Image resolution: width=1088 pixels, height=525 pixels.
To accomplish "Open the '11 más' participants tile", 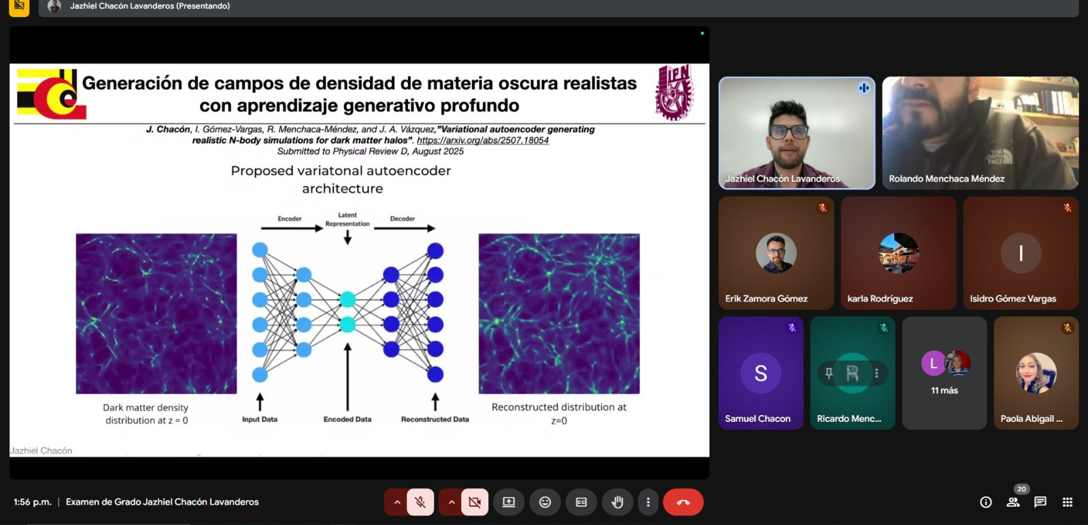I will (x=945, y=373).
